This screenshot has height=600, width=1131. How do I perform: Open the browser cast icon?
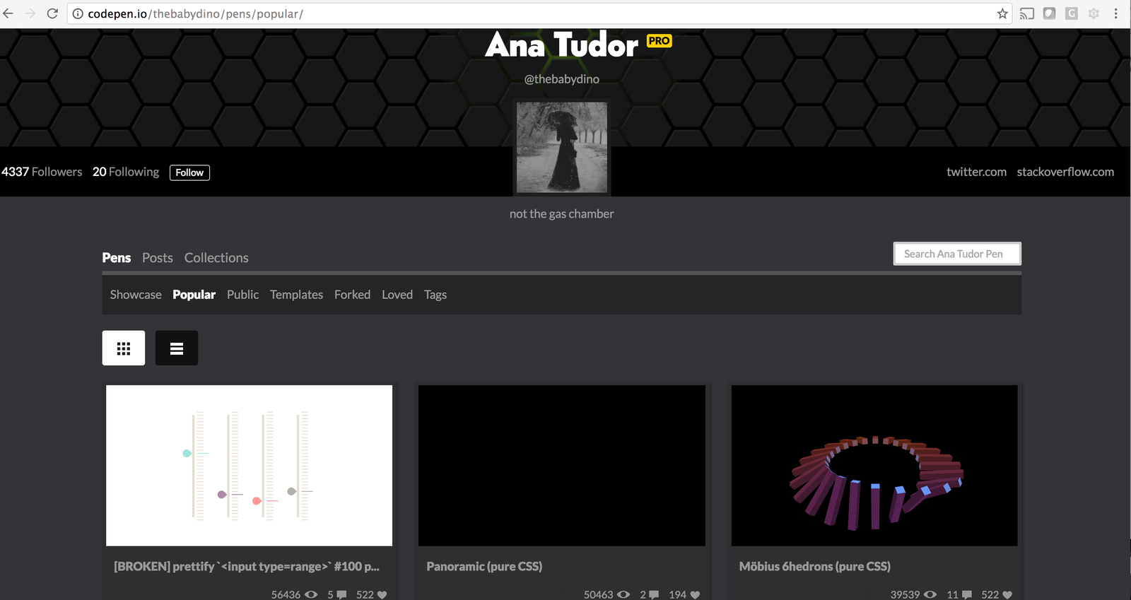tap(1027, 13)
